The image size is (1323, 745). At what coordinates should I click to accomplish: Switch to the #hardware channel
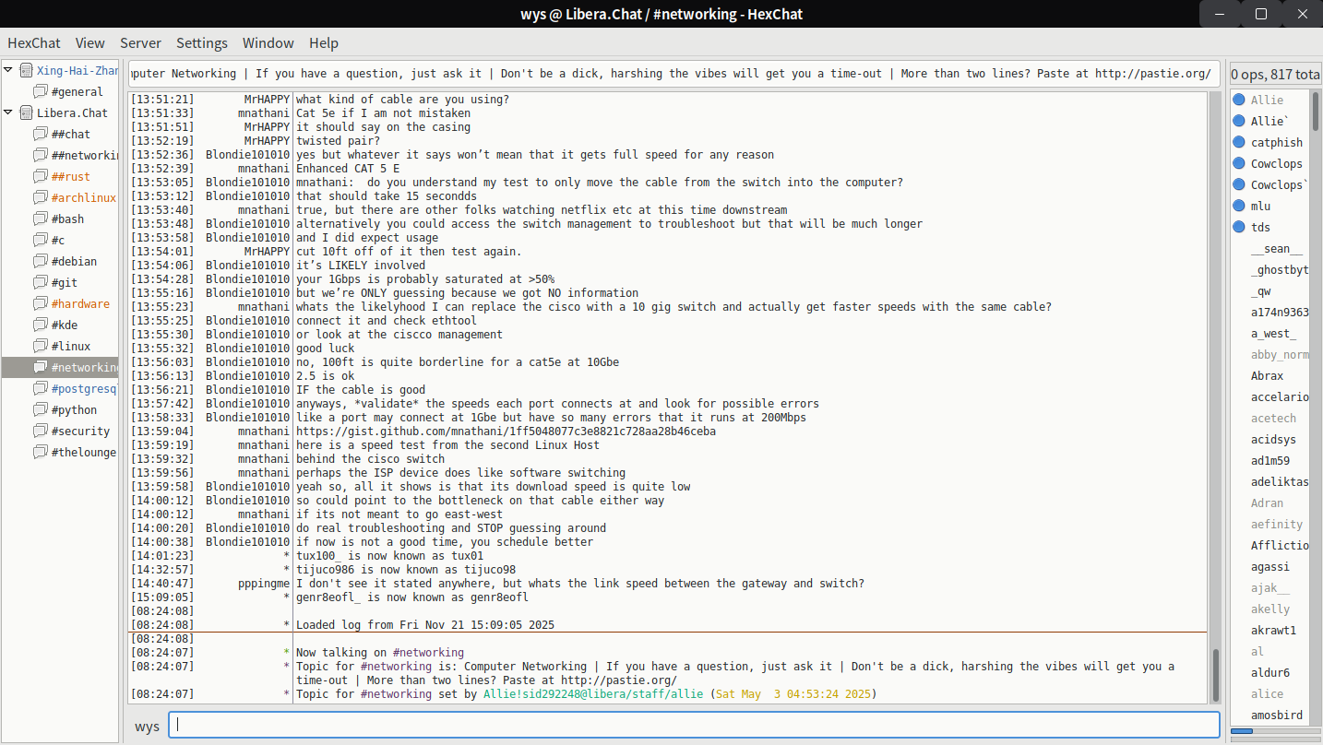pos(81,303)
